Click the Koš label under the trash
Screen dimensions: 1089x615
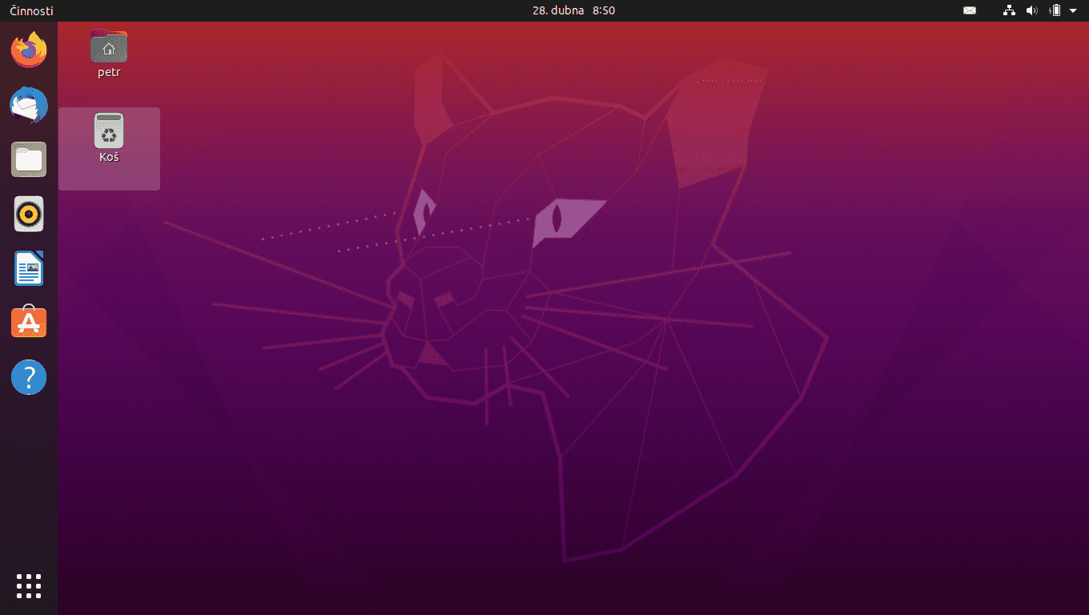(x=109, y=157)
